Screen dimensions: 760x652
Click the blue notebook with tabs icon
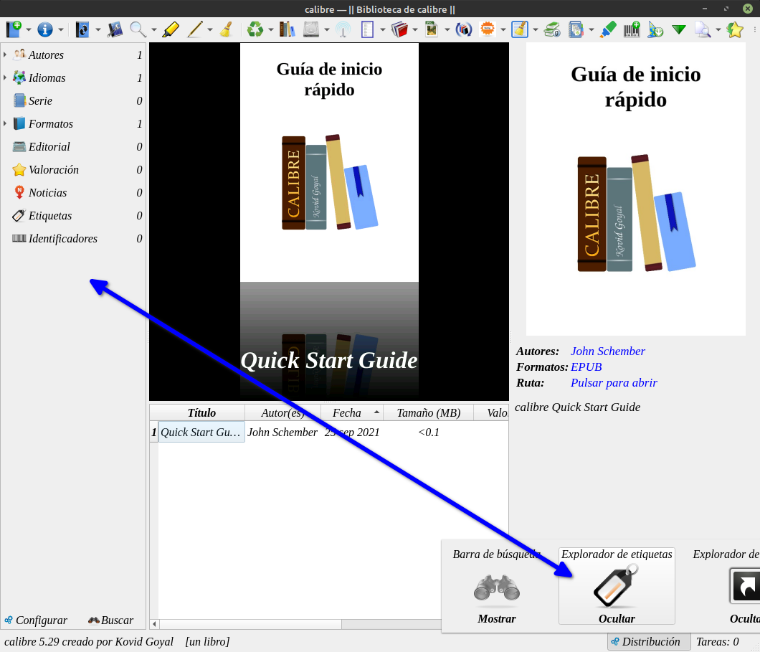click(x=576, y=29)
